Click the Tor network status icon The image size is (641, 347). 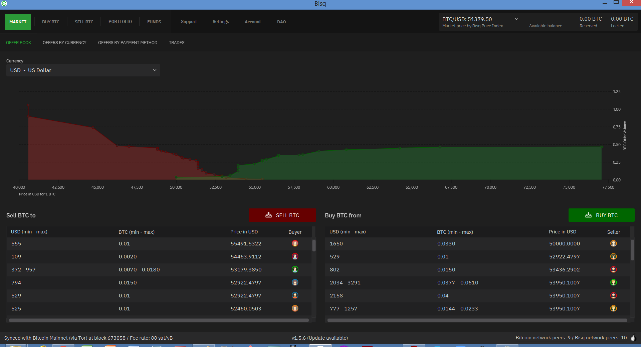(x=633, y=338)
